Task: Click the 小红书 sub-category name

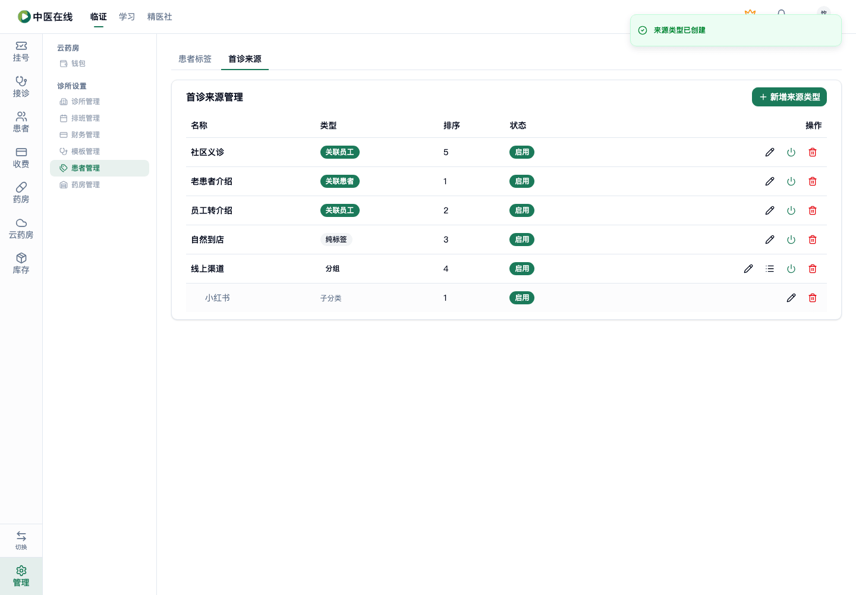Action: 218,298
